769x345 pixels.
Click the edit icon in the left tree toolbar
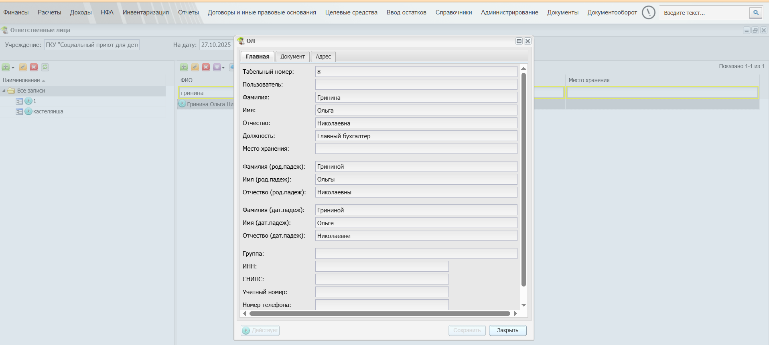pos(23,67)
